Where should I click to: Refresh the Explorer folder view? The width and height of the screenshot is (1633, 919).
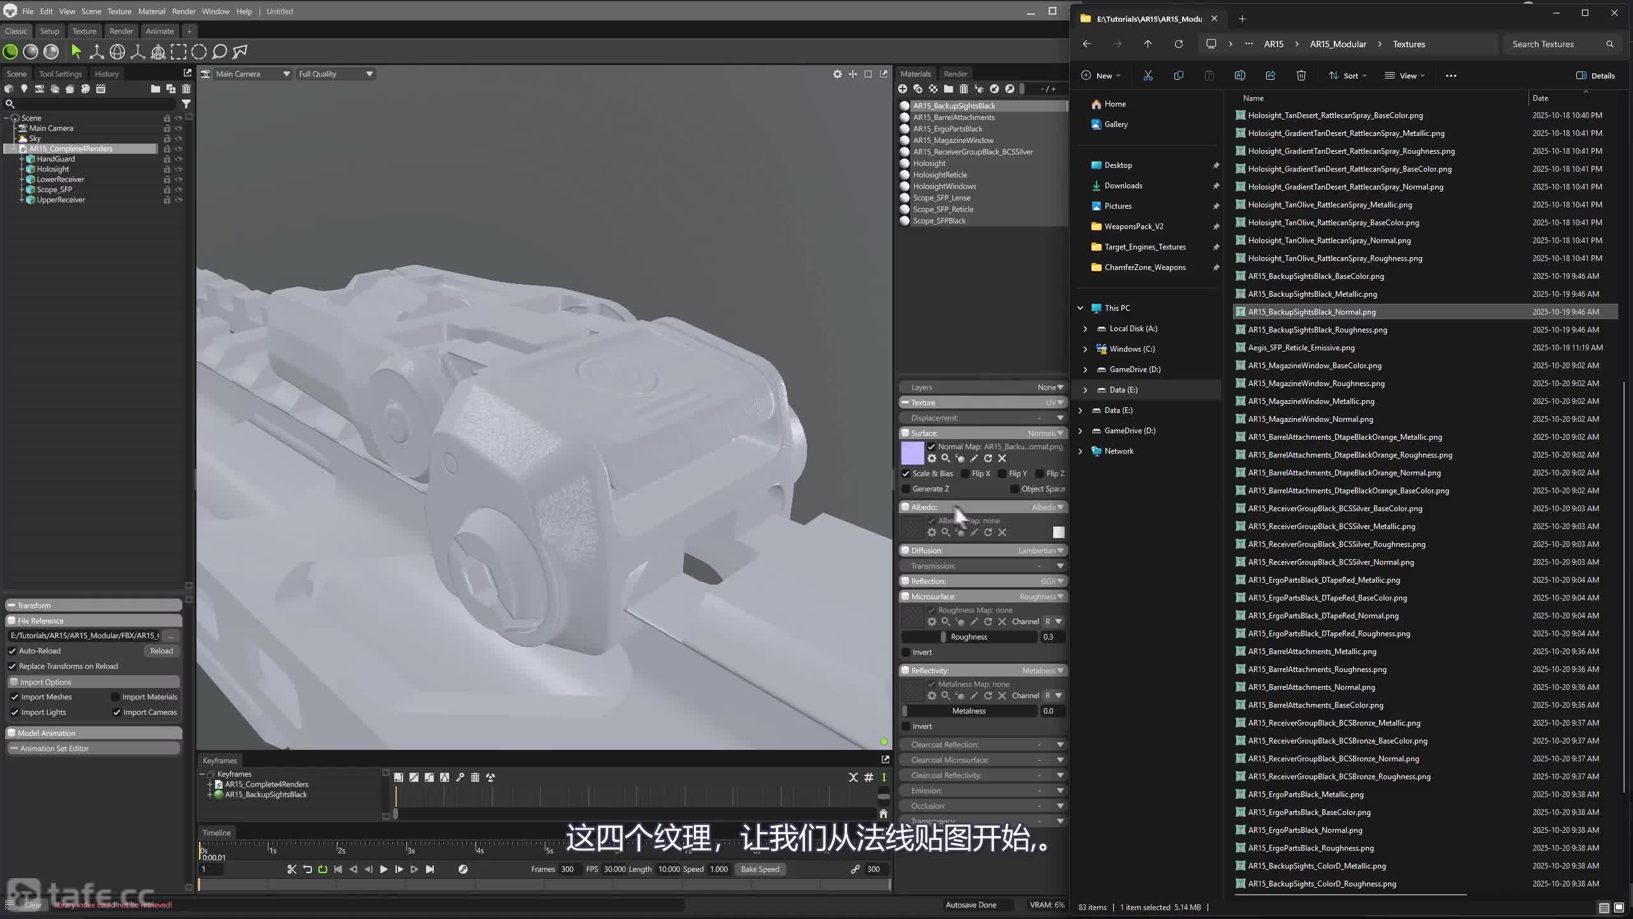pos(1178,44)
